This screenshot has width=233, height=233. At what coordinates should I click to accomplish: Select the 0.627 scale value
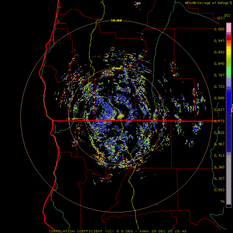[x=219, y=110]
